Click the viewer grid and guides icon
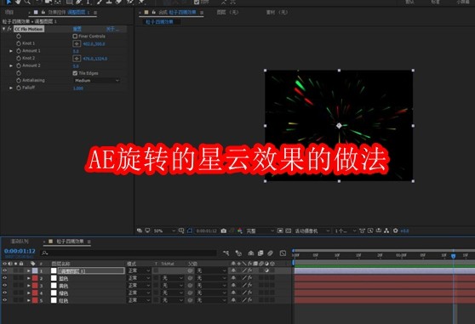Screen dimensions: 475x324 [181, 230]
